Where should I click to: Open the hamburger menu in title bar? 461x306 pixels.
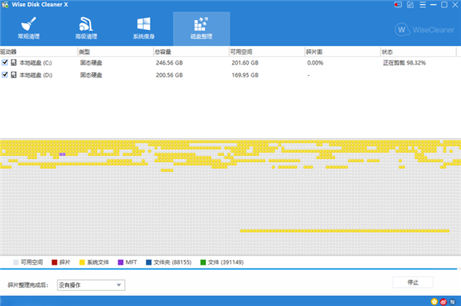(x=423, y=5)
